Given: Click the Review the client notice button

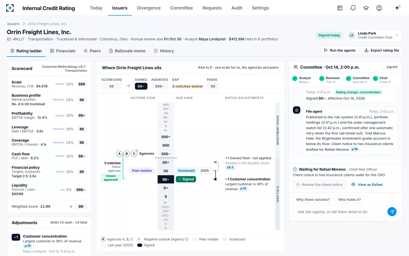Looking at the screenshot, I should click(x=319, y=185).
